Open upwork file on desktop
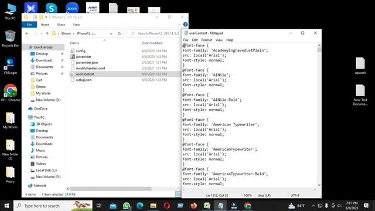The width and height of the screenshot is (375, 211). [360, 66]
